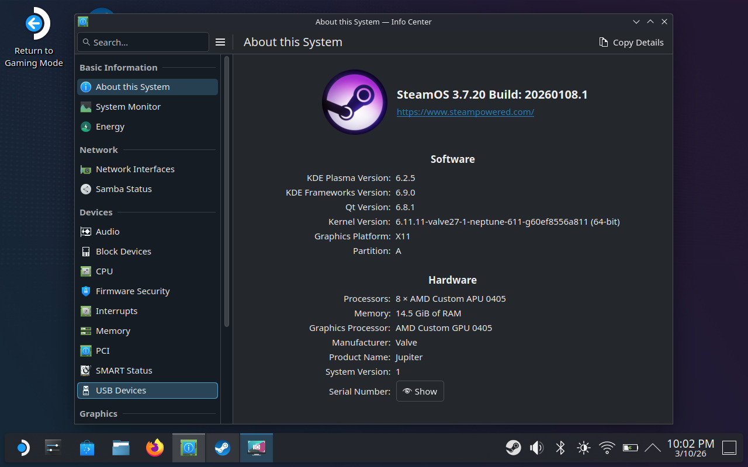Open Block Devices page
The height and width of the screenshot is (467, 748).
click(147, 252)
